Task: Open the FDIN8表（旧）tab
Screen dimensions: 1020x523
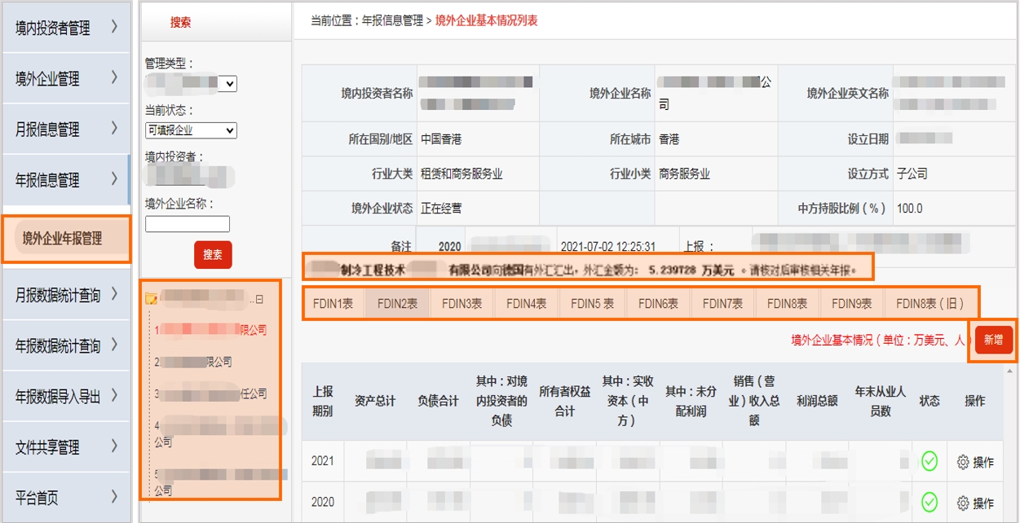Action: (929, 304)
